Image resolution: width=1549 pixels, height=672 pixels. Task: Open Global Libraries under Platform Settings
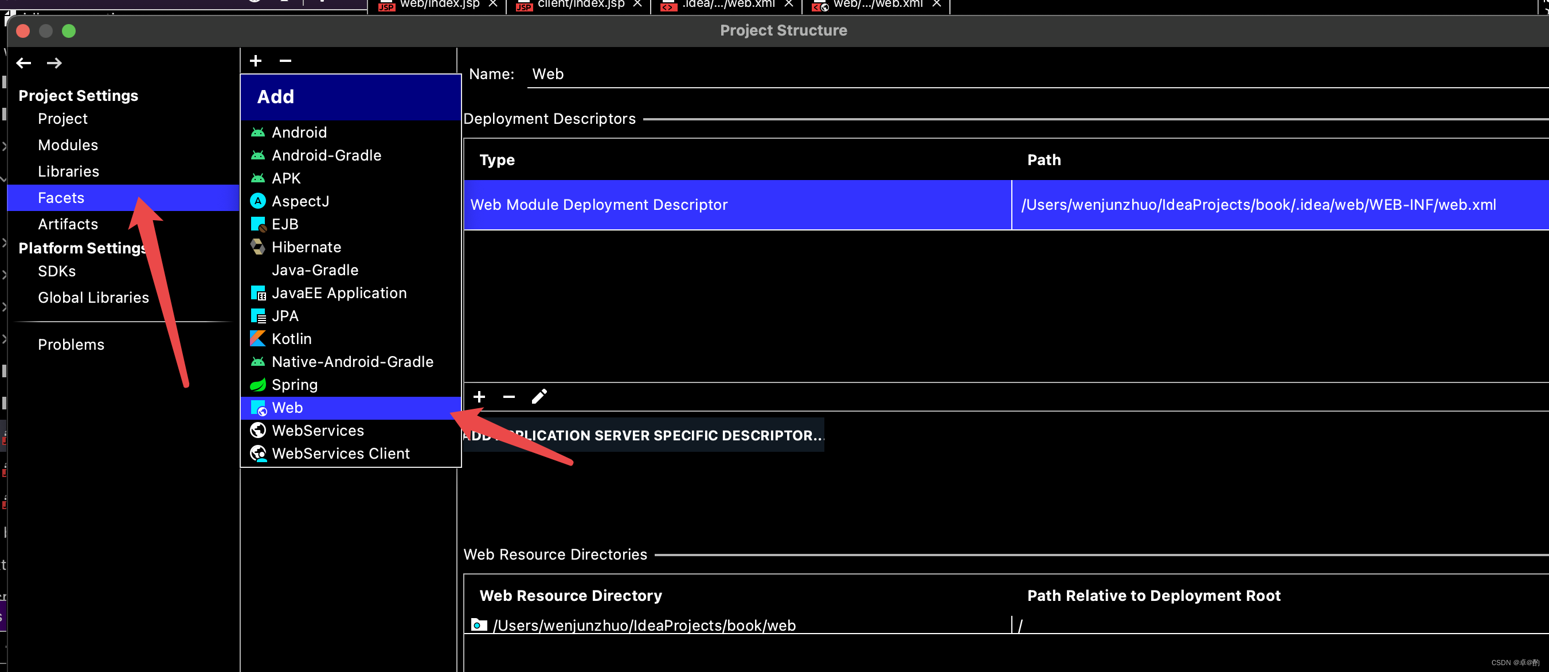click(93, 297)
